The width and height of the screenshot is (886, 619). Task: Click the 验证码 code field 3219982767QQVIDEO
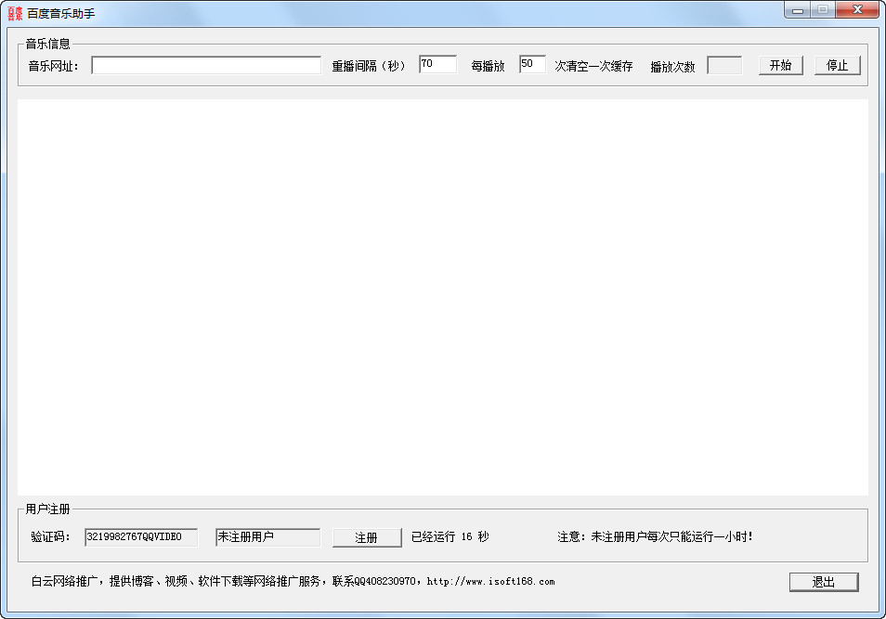[x=141, y=536]
